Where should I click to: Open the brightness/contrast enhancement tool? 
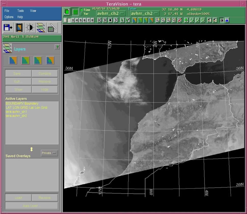(30, 27)
